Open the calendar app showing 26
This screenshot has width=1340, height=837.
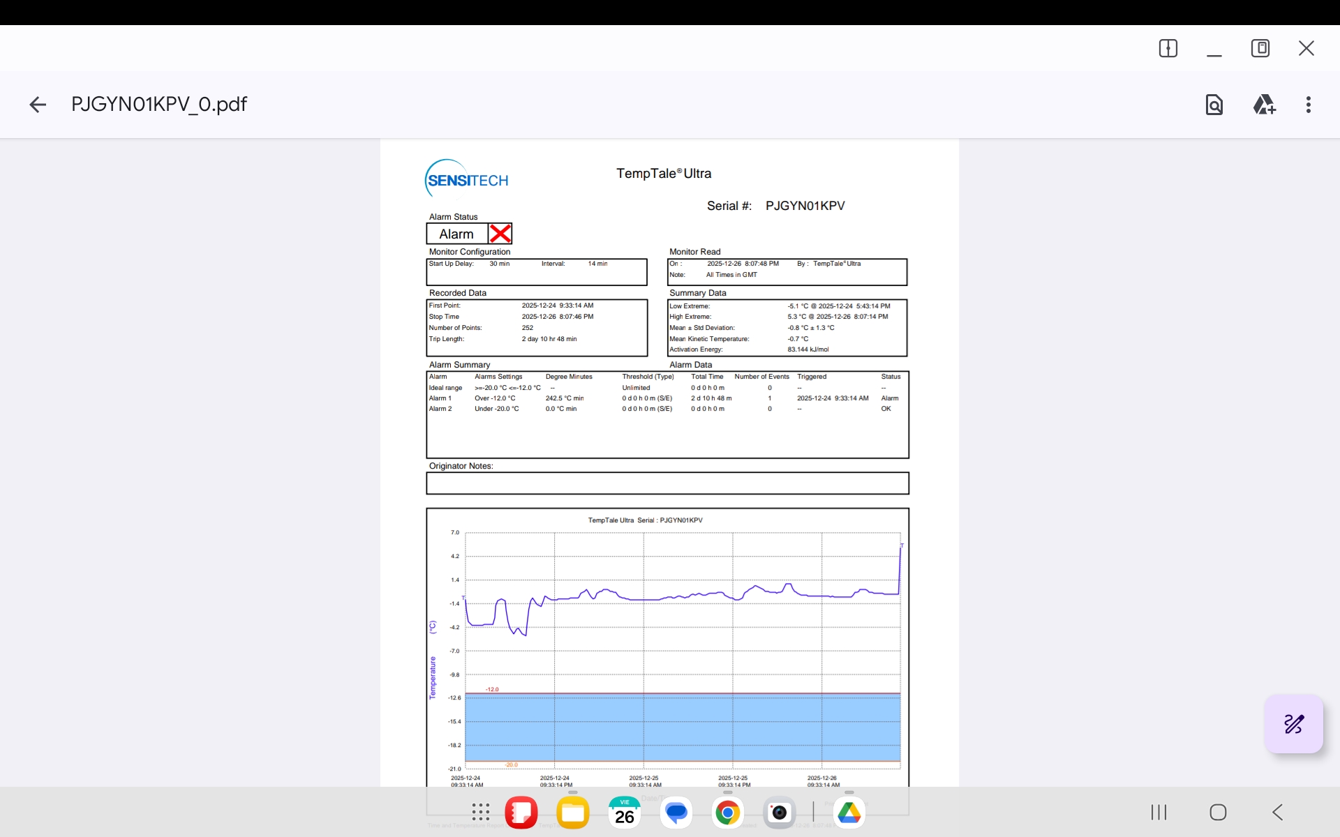click(624, 813)
